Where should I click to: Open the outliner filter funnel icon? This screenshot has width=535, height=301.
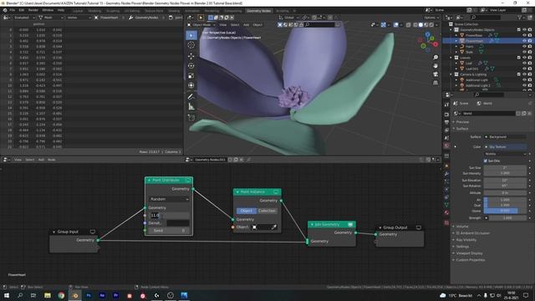coord(520,17)
